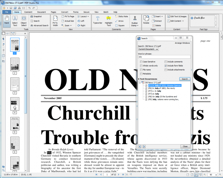The width and height of the screenshot is (223, 178).
Task: Uncheck Include form fields
Action: click(x=166, y=65)
